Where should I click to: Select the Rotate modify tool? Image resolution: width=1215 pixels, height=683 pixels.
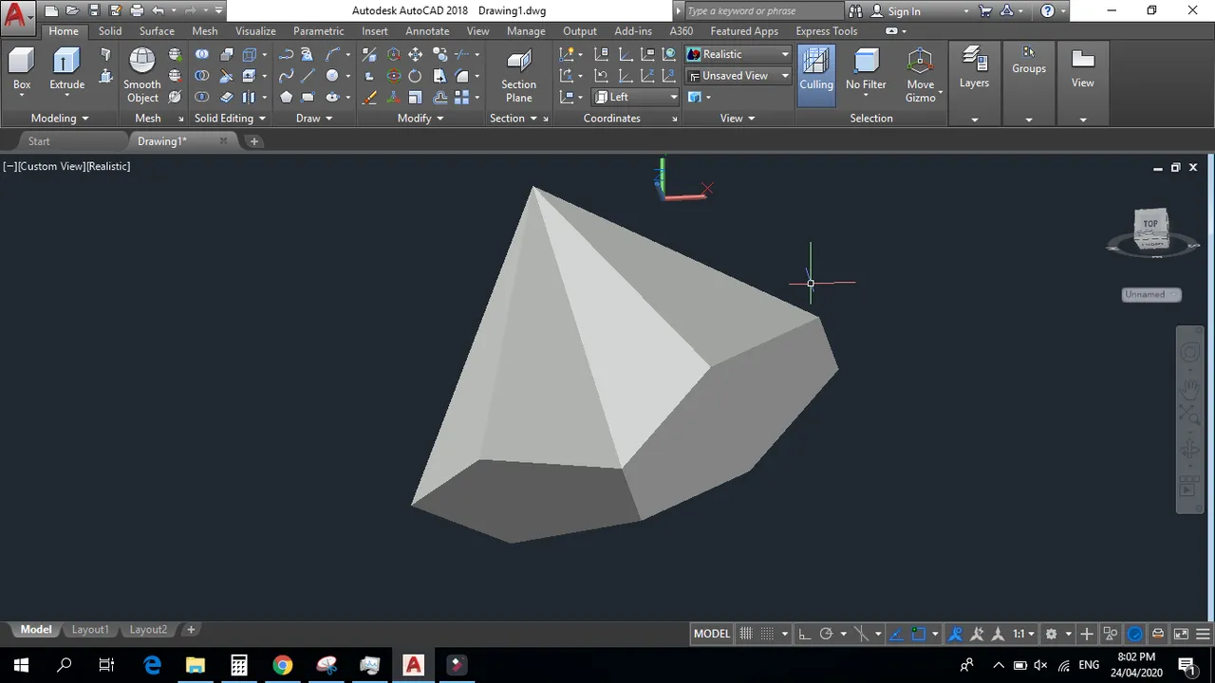415,76
